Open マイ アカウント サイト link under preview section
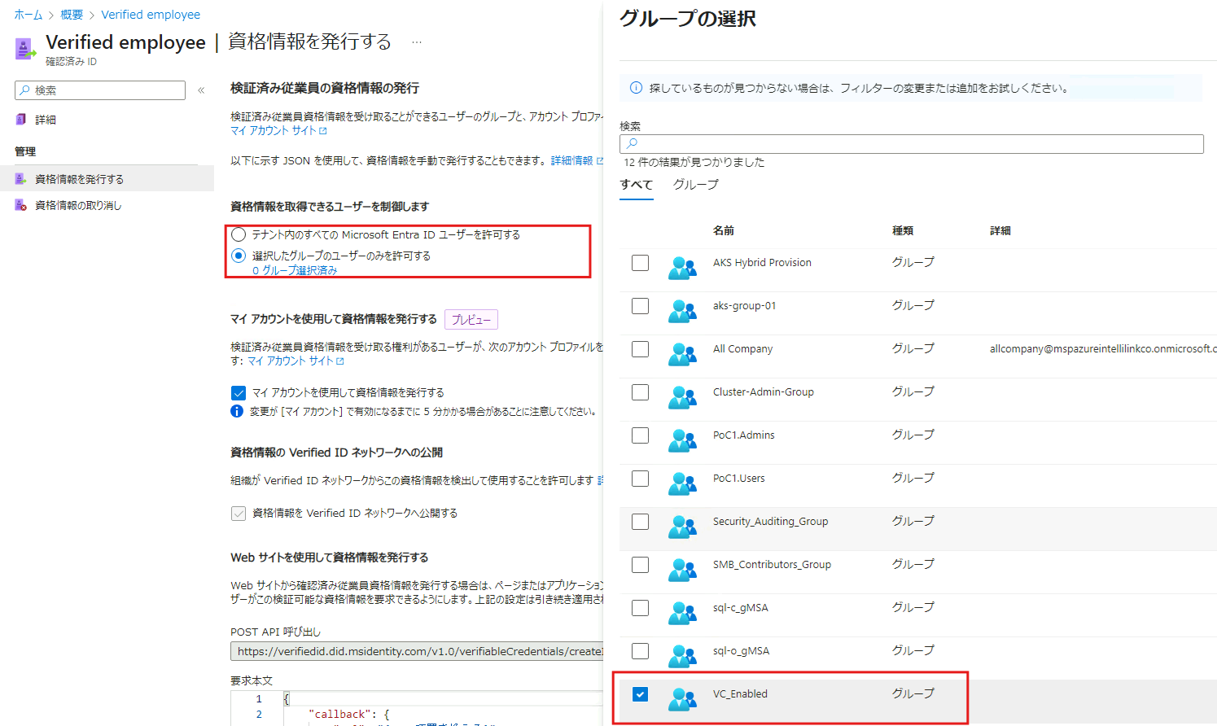Screen dimensions: 1217x726 tap(295, 361)
